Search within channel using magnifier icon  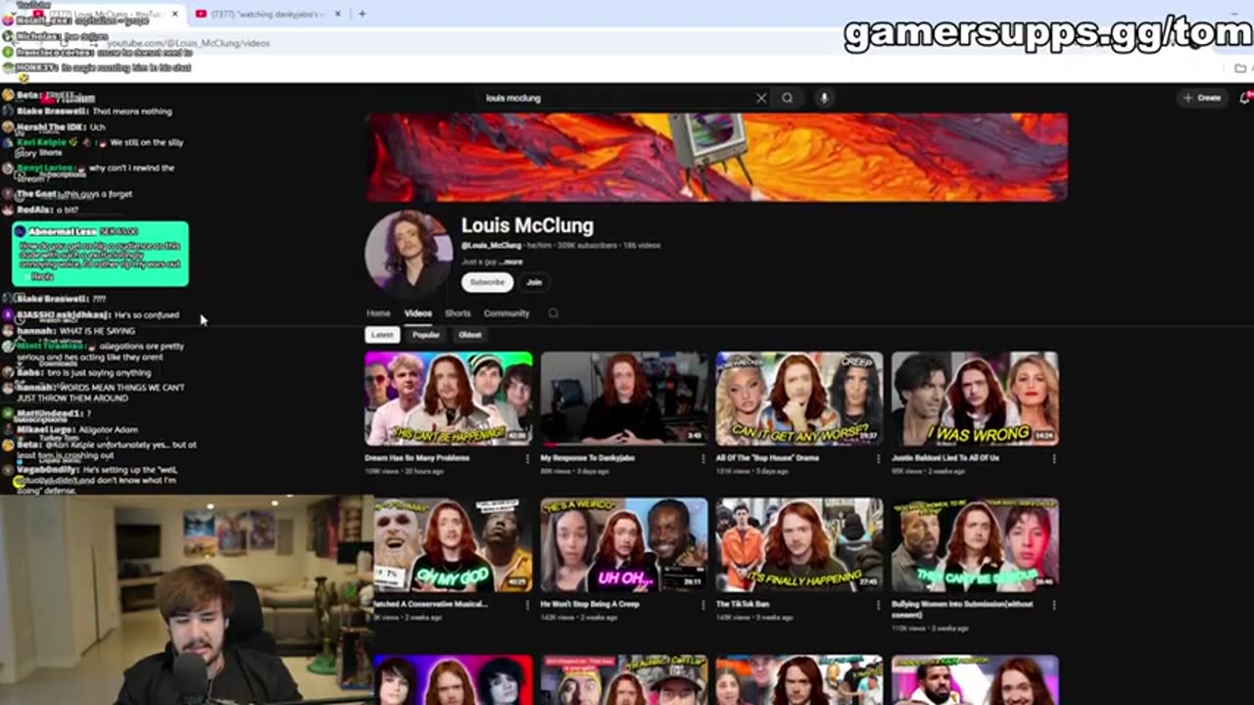click(x=553, y=313)
